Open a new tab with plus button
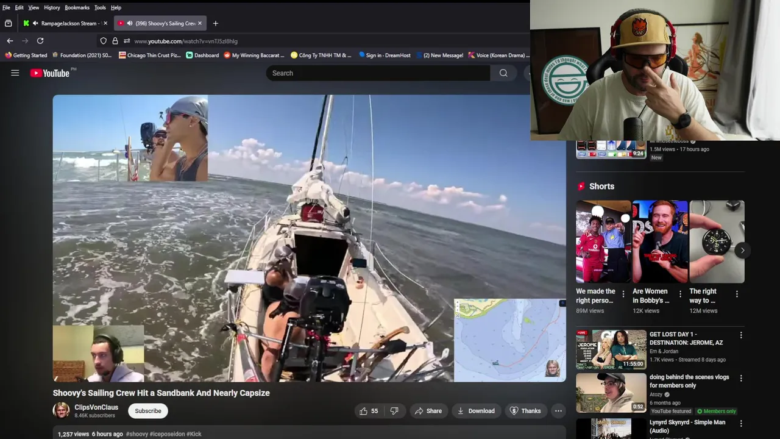 (x=215, y=23)
